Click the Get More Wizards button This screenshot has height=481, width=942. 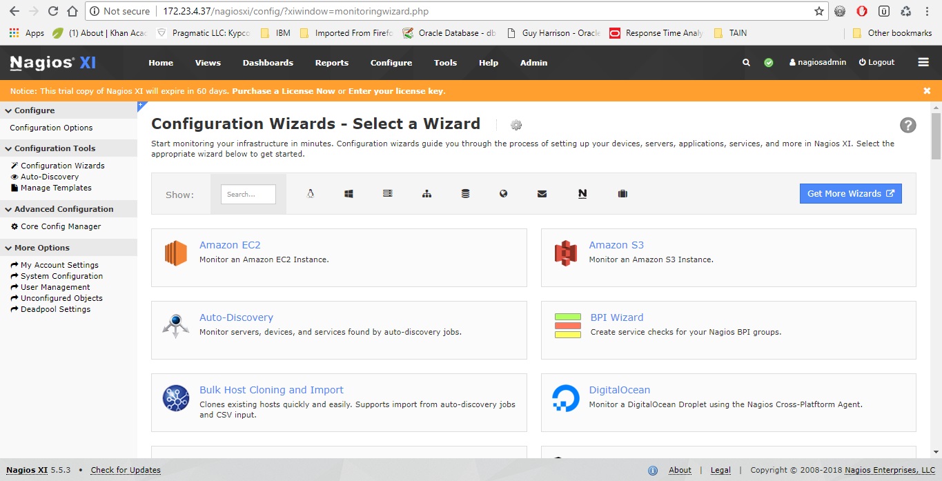(x=851, y=194)
